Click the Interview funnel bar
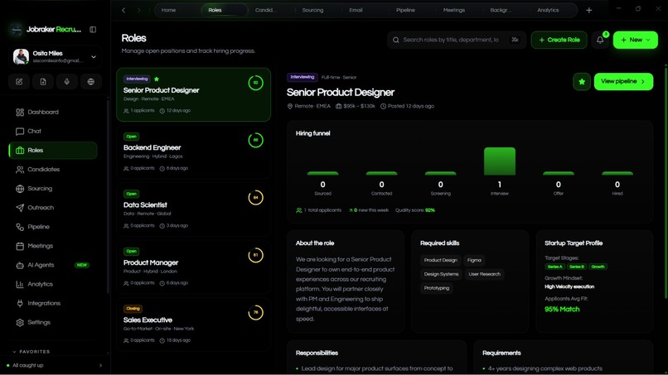668x375 pixels. [x=499, y=161]
